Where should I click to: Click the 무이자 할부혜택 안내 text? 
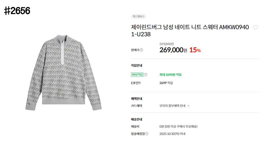[172, 106]
